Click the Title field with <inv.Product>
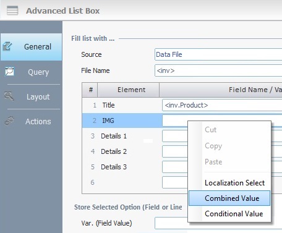The image size is (282, 233). click(222, 105)
